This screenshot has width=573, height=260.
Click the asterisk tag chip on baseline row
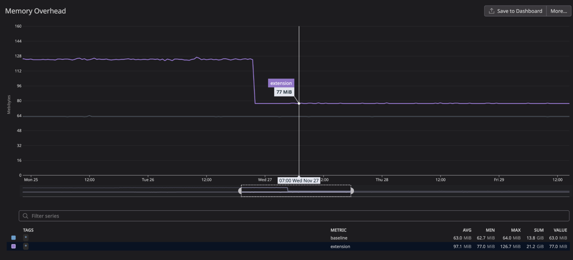[26, 238]
